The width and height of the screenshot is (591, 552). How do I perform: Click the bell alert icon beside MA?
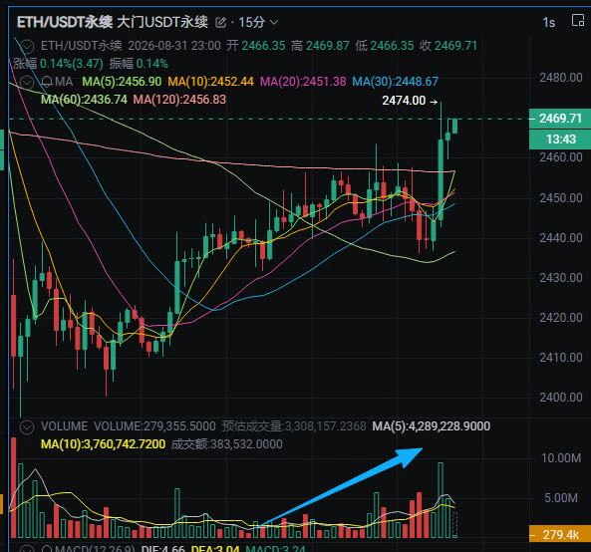coord(47,82)
